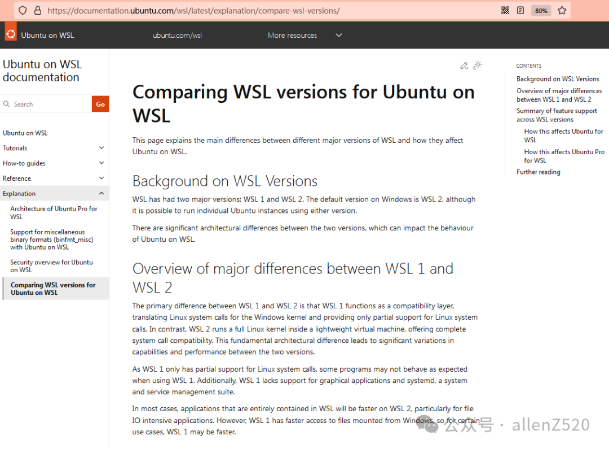
Task: Toggle light/dark theme sun icon
Action: coord(478,65)
